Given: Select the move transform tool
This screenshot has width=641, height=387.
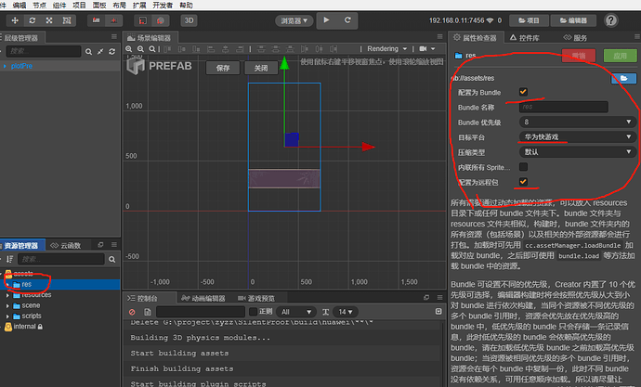Looking at the screenshot, I should pos(15,20).
